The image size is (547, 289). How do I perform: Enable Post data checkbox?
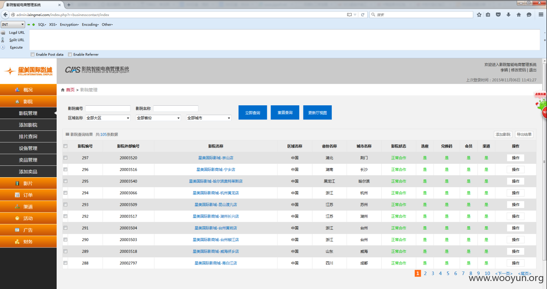[33, 54]
